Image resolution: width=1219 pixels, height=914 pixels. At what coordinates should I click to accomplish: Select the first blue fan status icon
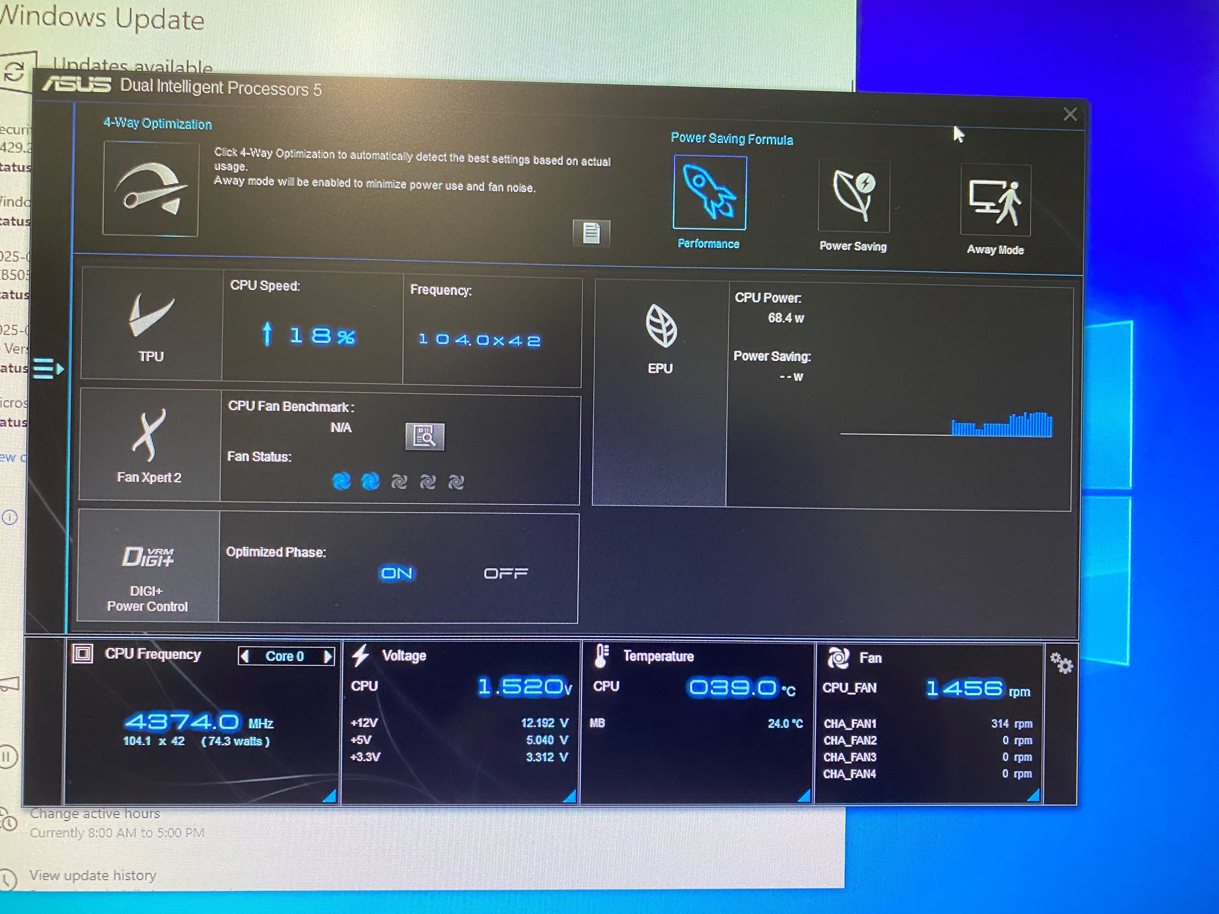(342, 481)
